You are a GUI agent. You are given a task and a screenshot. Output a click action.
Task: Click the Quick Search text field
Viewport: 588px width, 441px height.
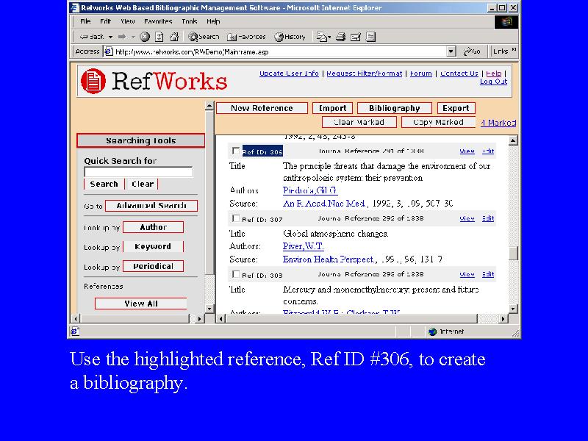(138, 172)
